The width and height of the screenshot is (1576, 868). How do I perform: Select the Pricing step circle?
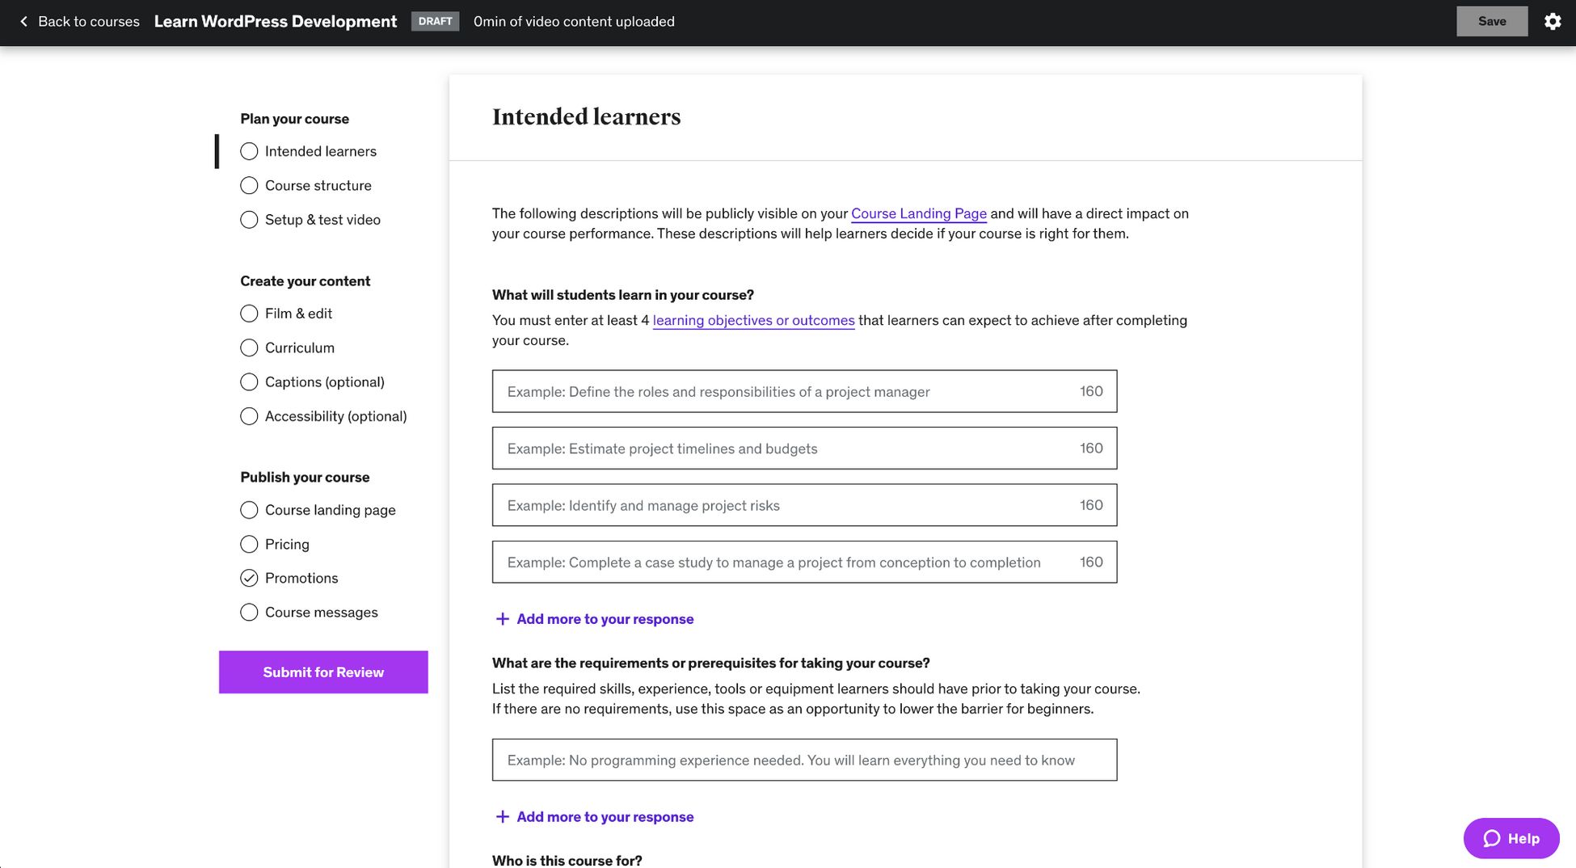tap(249, 544)
